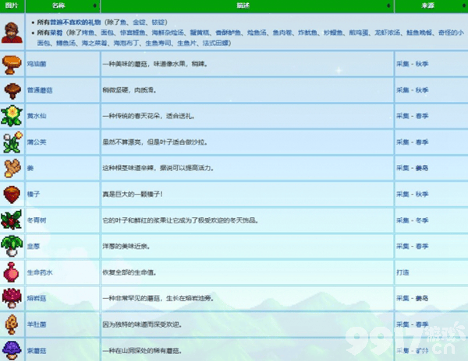Sort table by 名称 column arrow
The width and height of the screenshot is (468, 361).
[94, 5]
